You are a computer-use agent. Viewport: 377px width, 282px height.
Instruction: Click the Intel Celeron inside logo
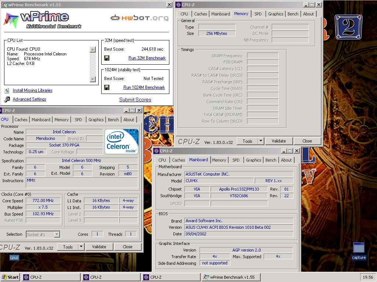pos(121,141)
